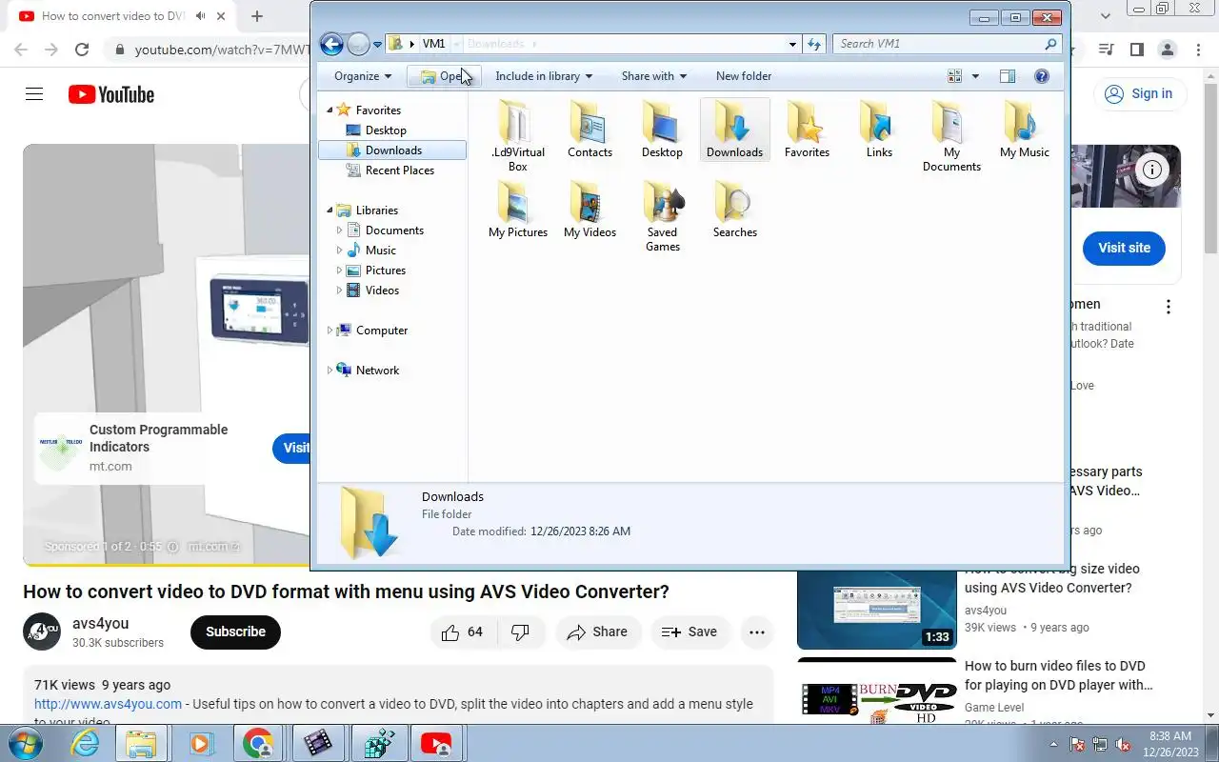Open the view options dropdown arrow
Screen dimensions: 1219x762
click(x=975, y=76)
